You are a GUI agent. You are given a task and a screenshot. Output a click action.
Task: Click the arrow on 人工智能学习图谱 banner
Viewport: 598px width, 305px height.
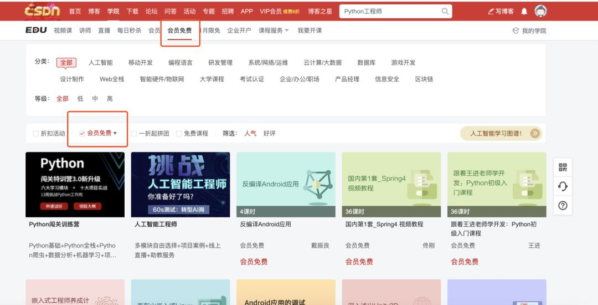pos(535,133)
